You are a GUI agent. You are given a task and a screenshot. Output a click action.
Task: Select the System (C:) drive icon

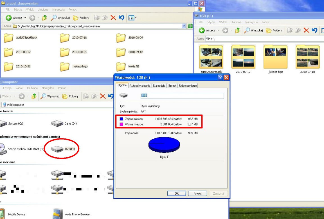pos(3,124)
